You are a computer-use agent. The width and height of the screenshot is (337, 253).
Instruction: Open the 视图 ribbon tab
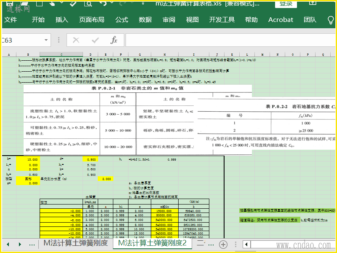192,20
